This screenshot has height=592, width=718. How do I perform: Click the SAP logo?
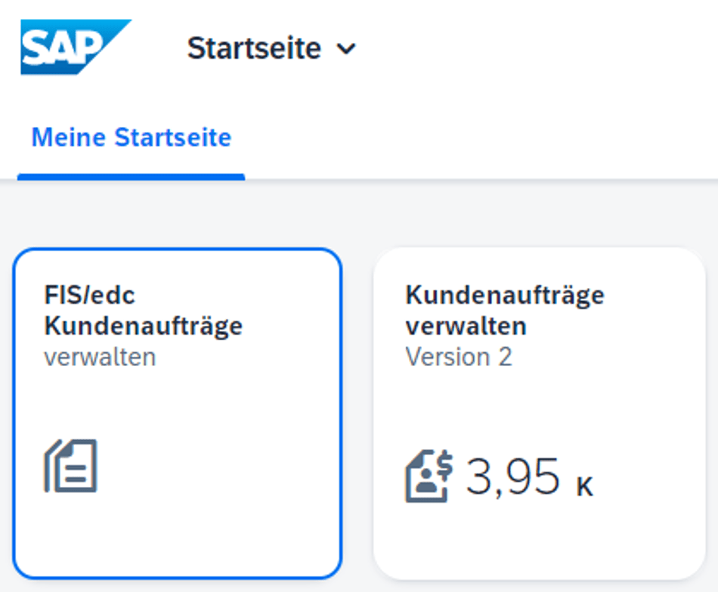pos(76,47)
